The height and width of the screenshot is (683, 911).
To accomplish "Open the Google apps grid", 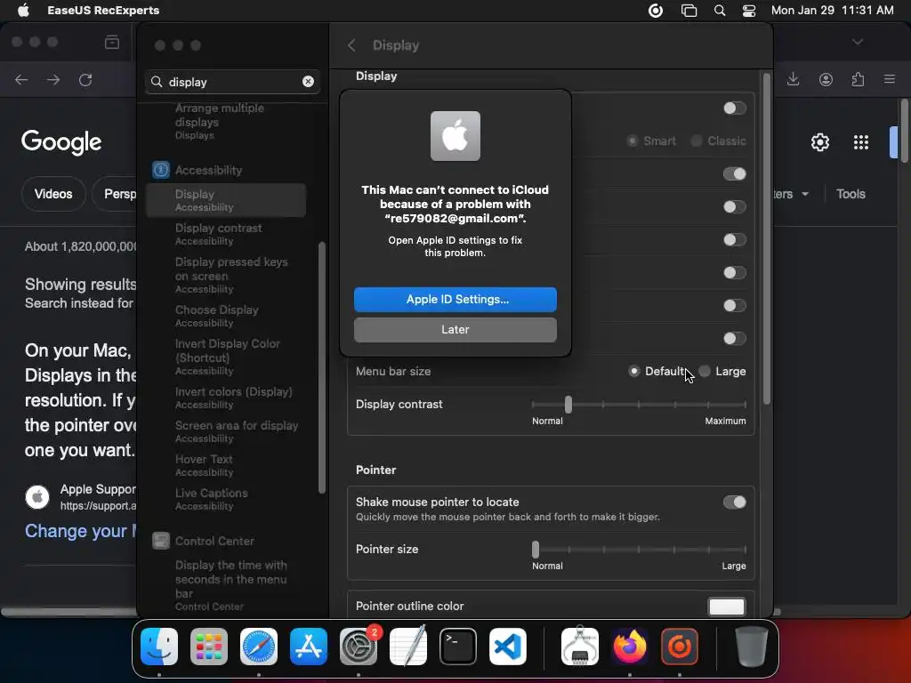I will 860,142.
